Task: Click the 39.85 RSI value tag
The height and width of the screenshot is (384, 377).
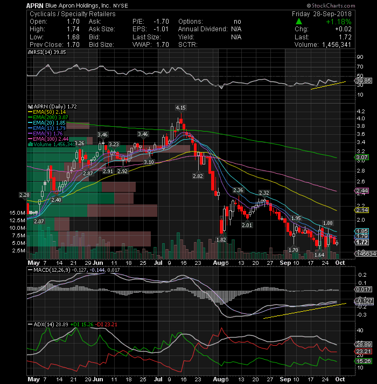Action: [364, 80]
